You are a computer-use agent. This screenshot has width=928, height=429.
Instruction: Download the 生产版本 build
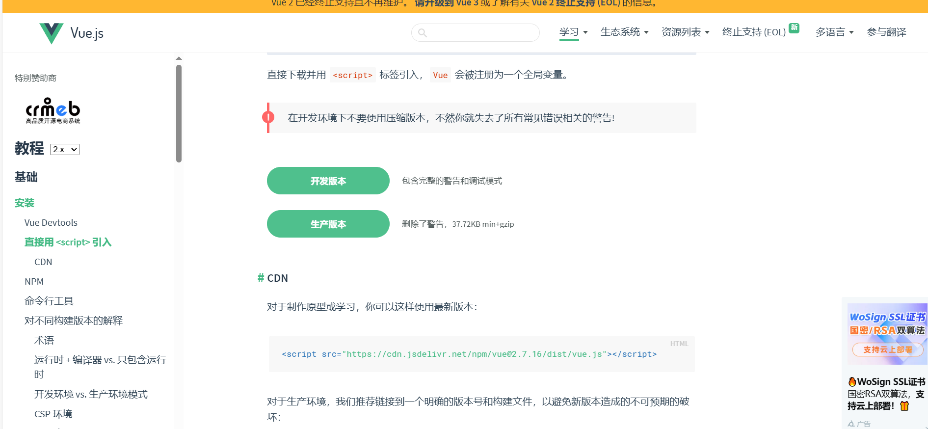pyautogui.click(x=328, y=224)
